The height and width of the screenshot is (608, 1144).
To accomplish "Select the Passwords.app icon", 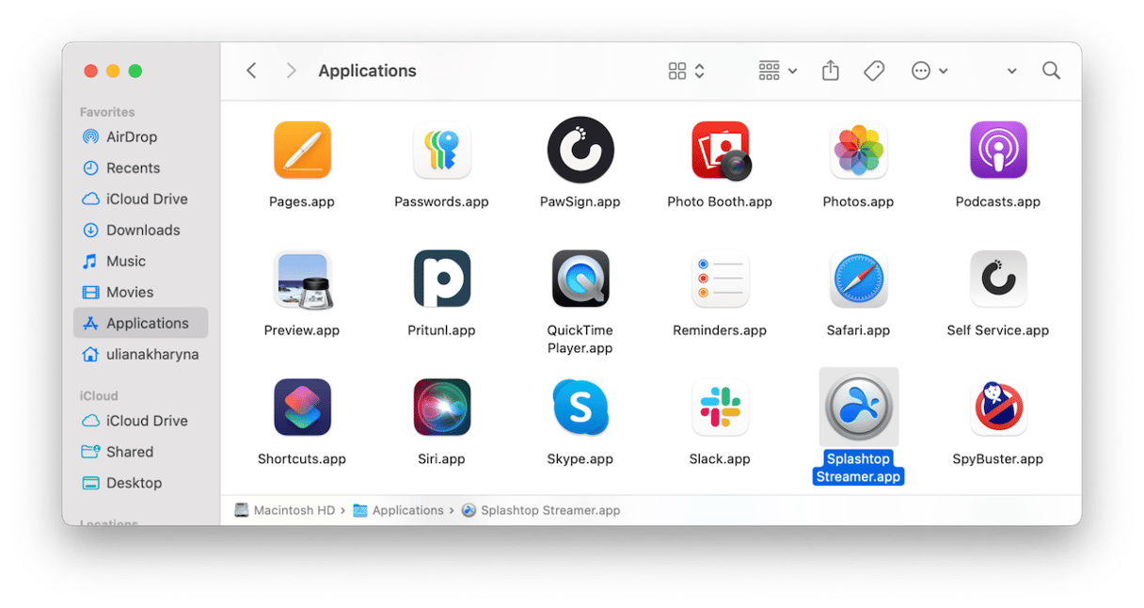I will pos(441,151).
